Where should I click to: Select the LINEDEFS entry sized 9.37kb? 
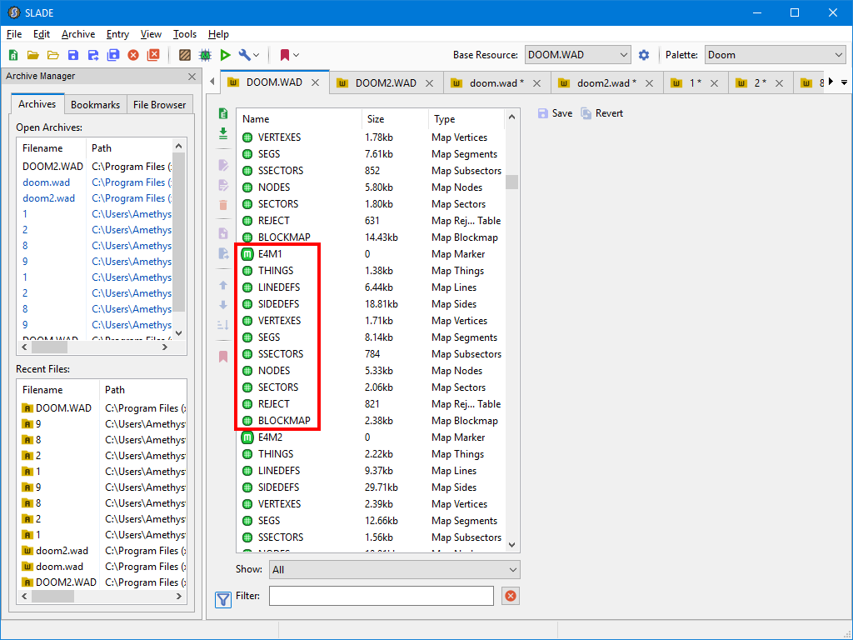(x=371, y=471)
